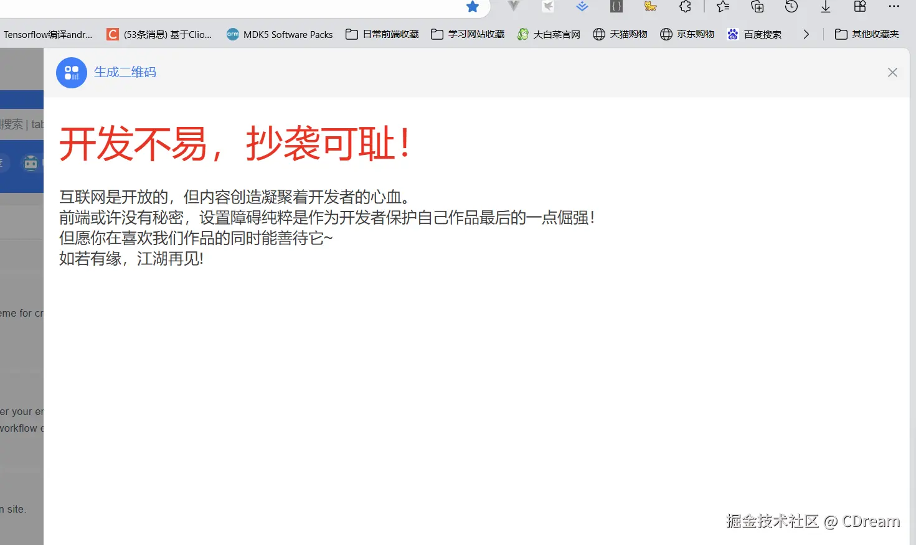Expand hidden bookmarks with the chevron arrow
The width and height of the screenshot is (916, 545).
click(806, 34)
